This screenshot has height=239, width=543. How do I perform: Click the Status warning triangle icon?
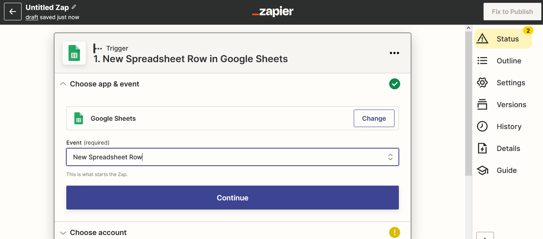click(482, 39)
